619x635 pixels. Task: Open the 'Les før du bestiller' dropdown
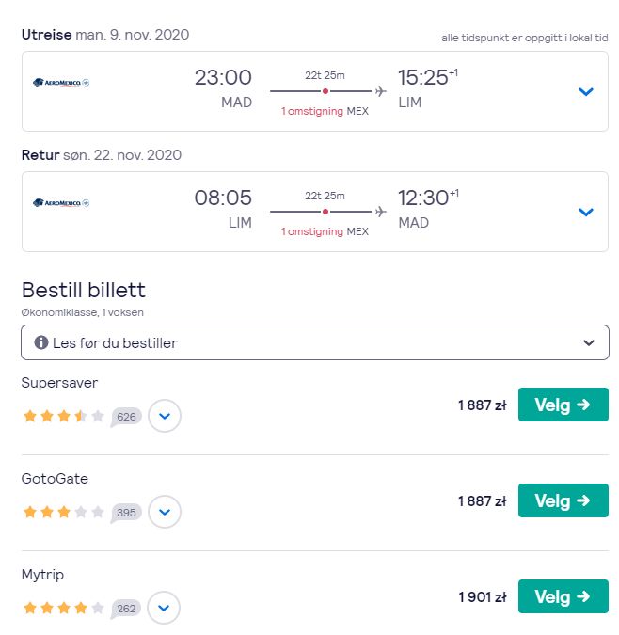point(315,342)
